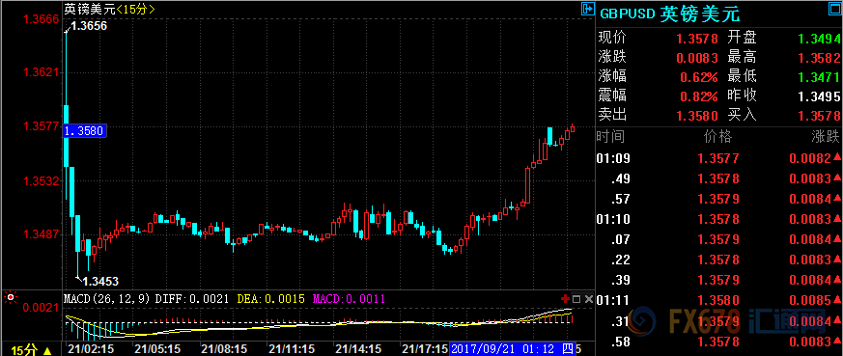This screenshot has width=843, height=356.
Task: Add an indicator with the red plus icon
Action: point(565,298)
